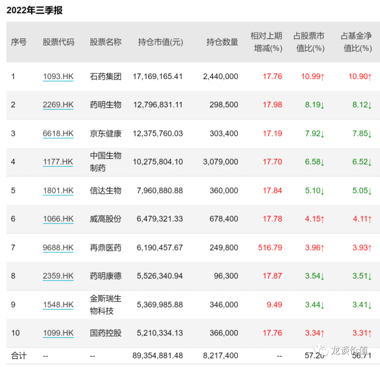Click holding quantity 298,500

pyautogui.click(x=224, y=105)
